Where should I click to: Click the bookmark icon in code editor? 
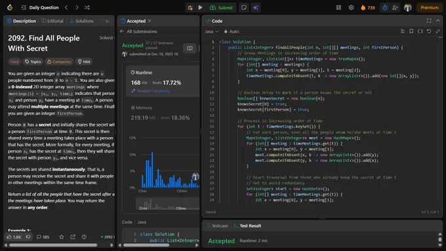click(411, 31)
